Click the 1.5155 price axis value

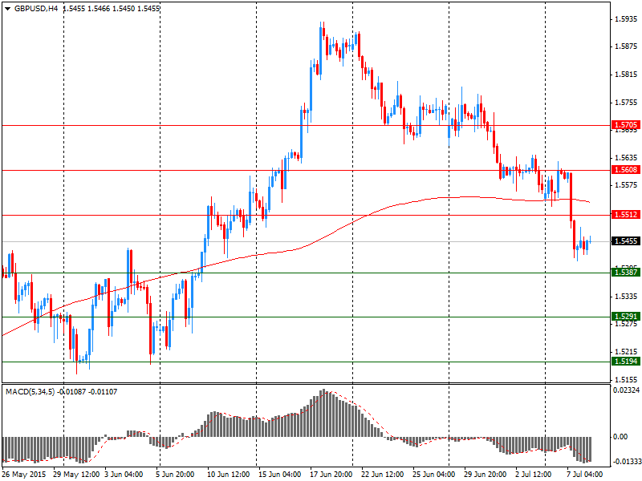(x=627, y=379)
